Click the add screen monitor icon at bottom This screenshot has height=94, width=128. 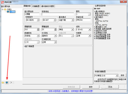pyautogui.click(x=7, y=83)
